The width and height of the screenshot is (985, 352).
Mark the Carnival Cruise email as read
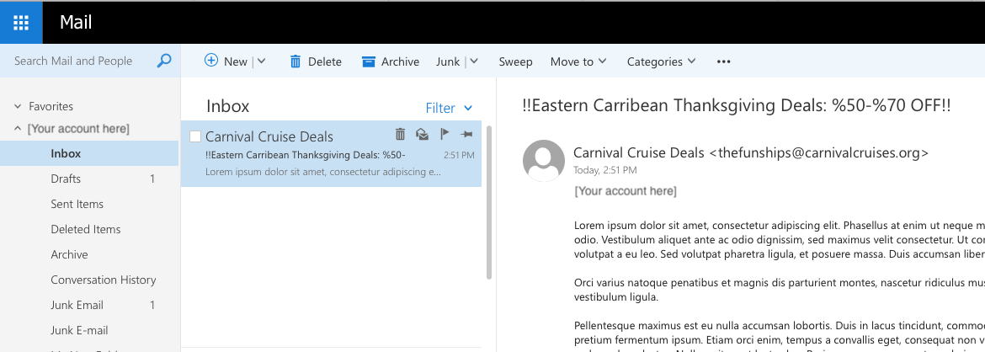(x=423, y=134)
